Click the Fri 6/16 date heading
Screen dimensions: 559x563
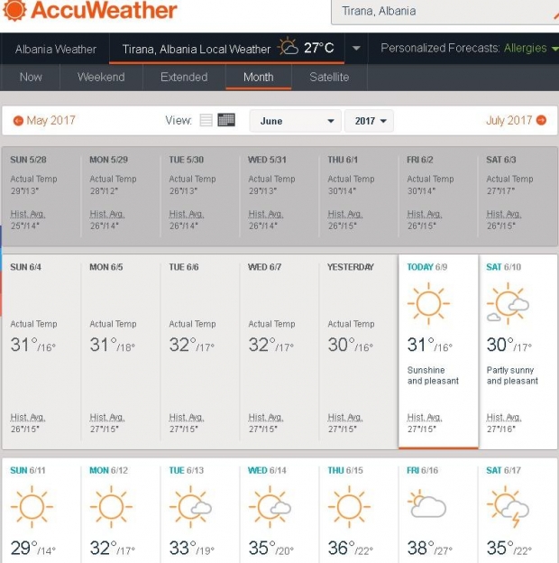(422, 470)
